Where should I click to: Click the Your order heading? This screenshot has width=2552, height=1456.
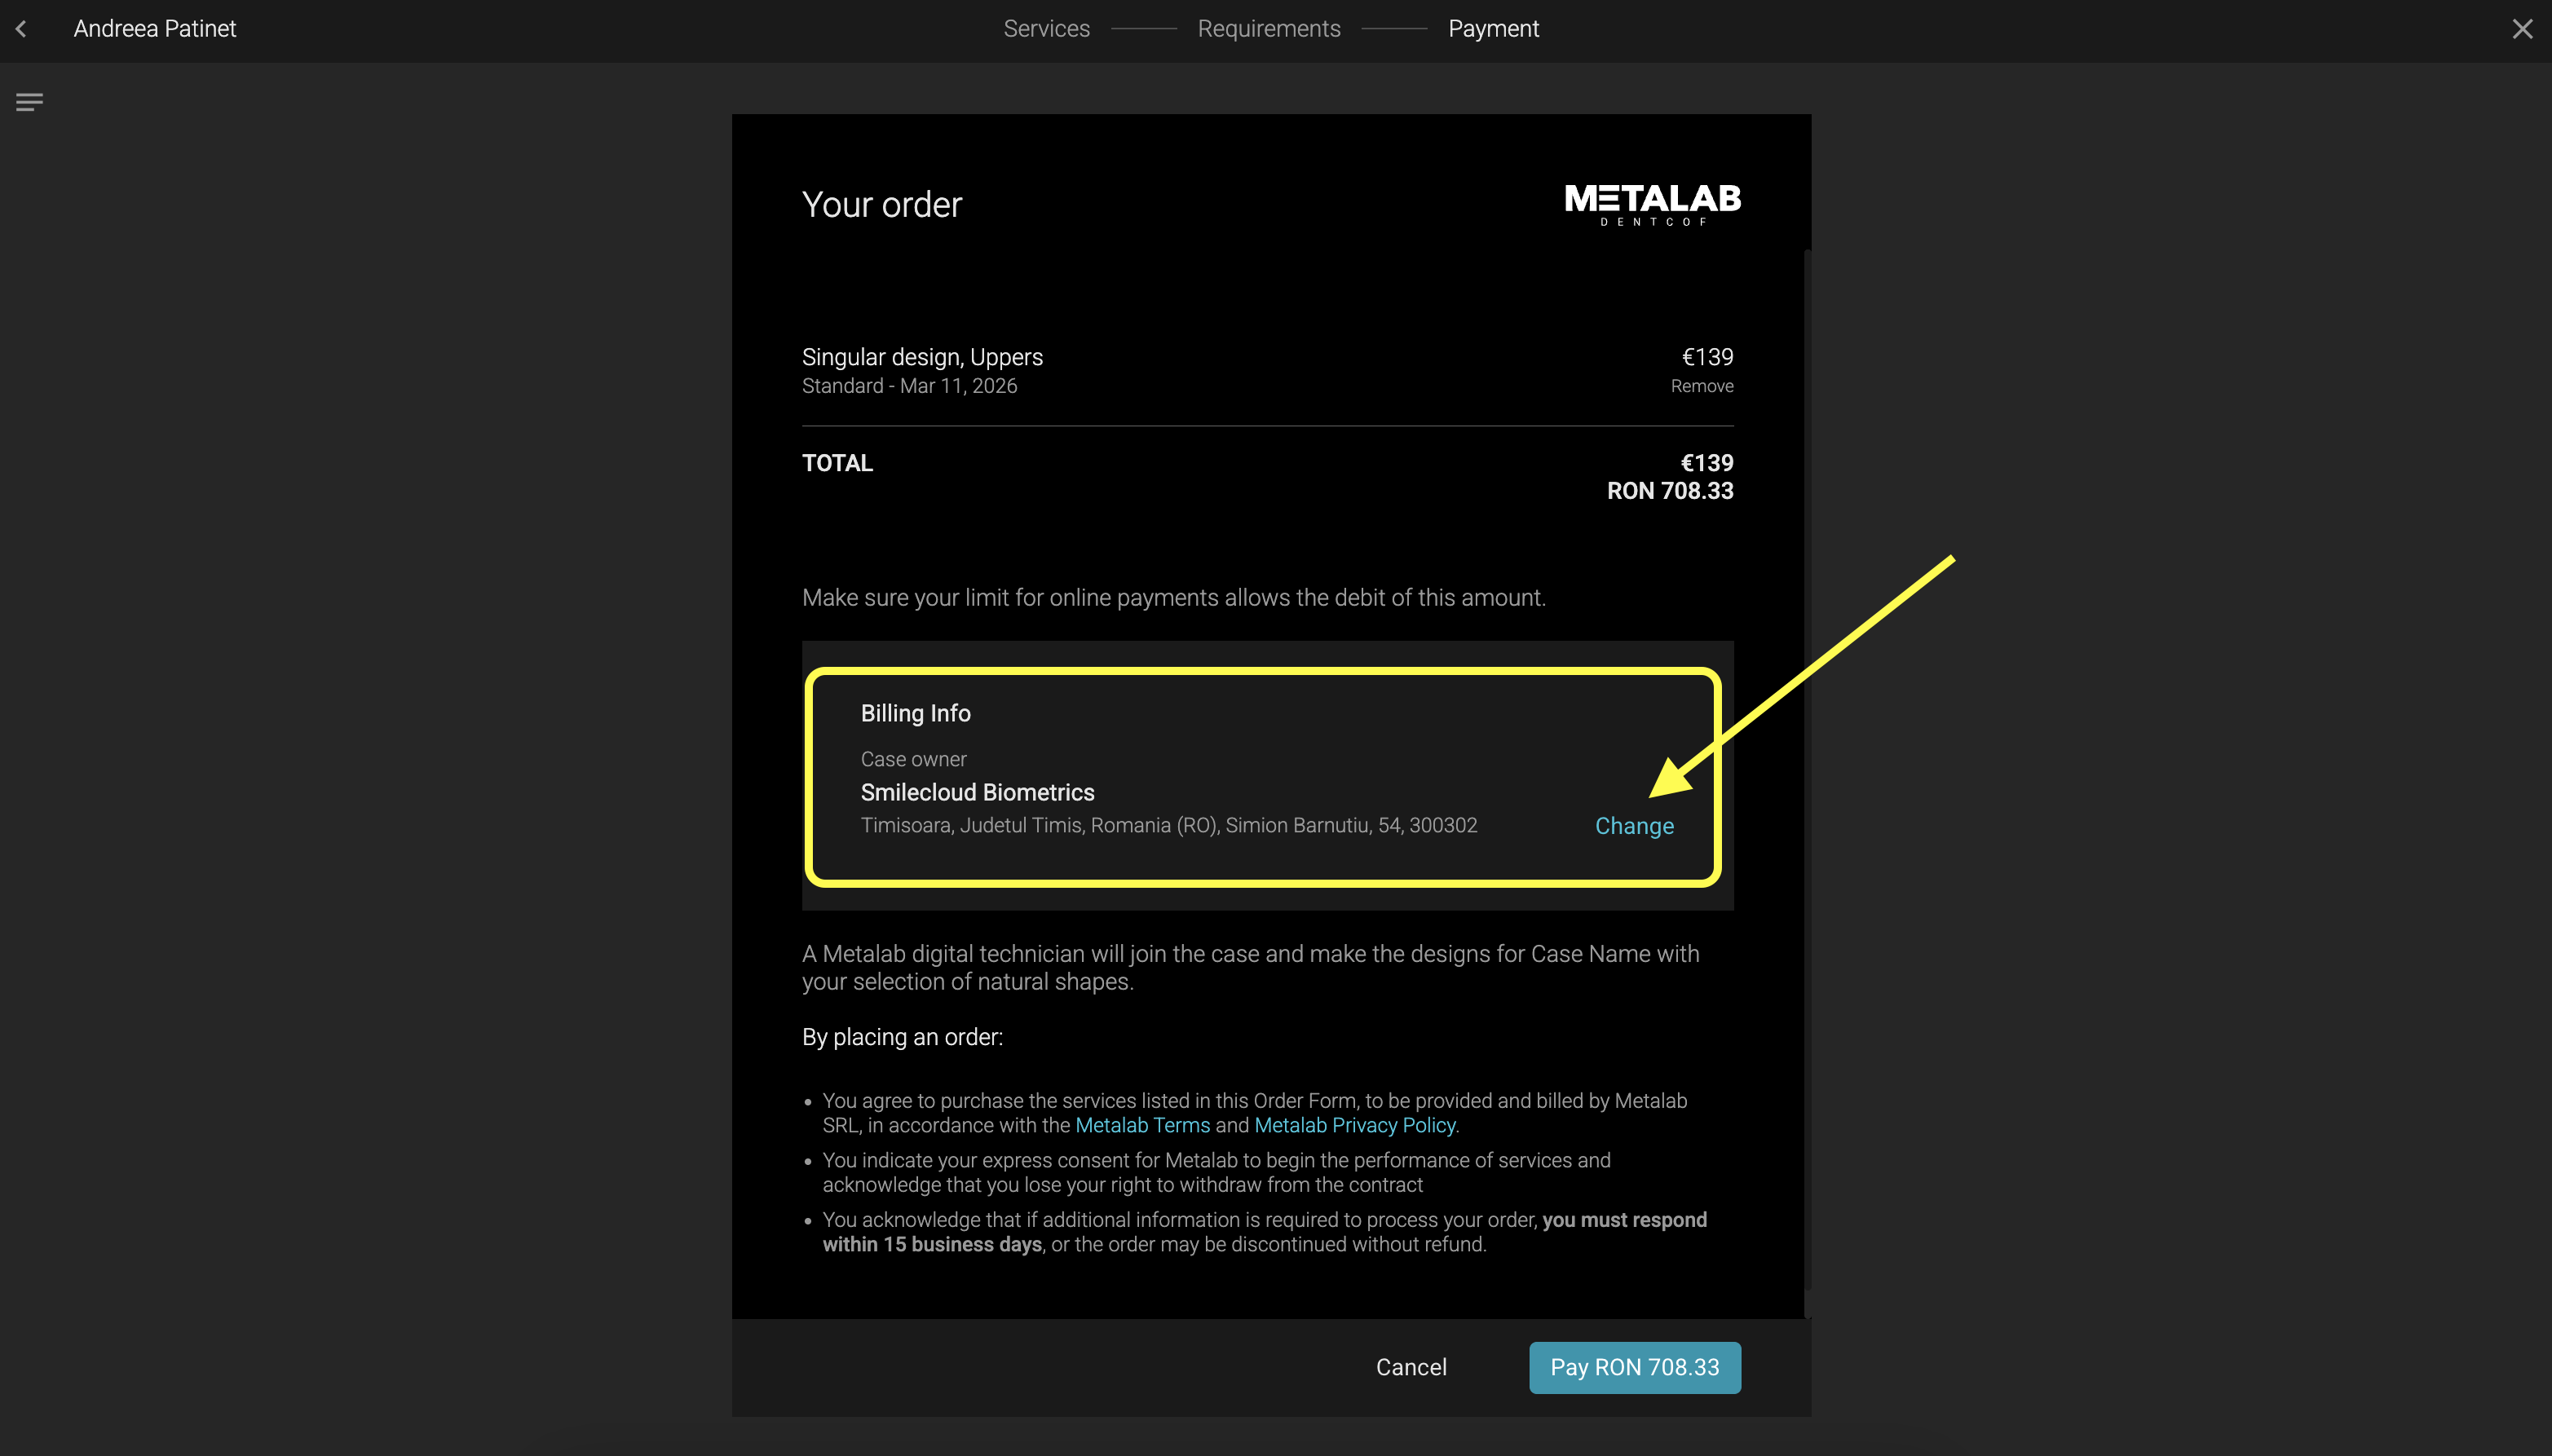click(x=881, y=205)
